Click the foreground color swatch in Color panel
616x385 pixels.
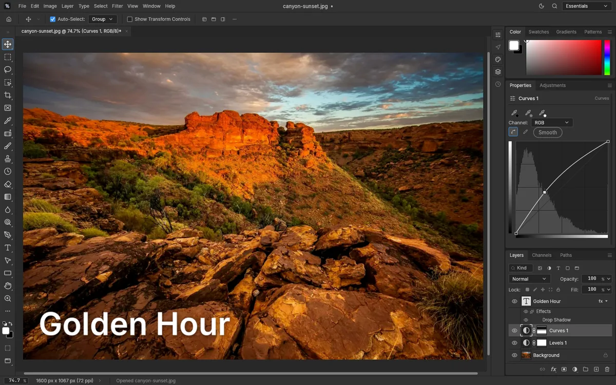(x=514, y=46)
